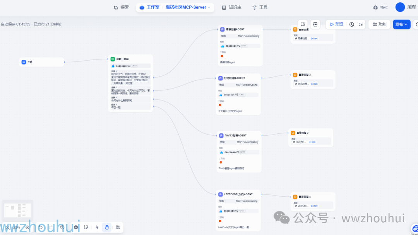Screen dimensions: 418x235
Task: Select 分类 1 in 问题分类器
Action: coord(131,77)
